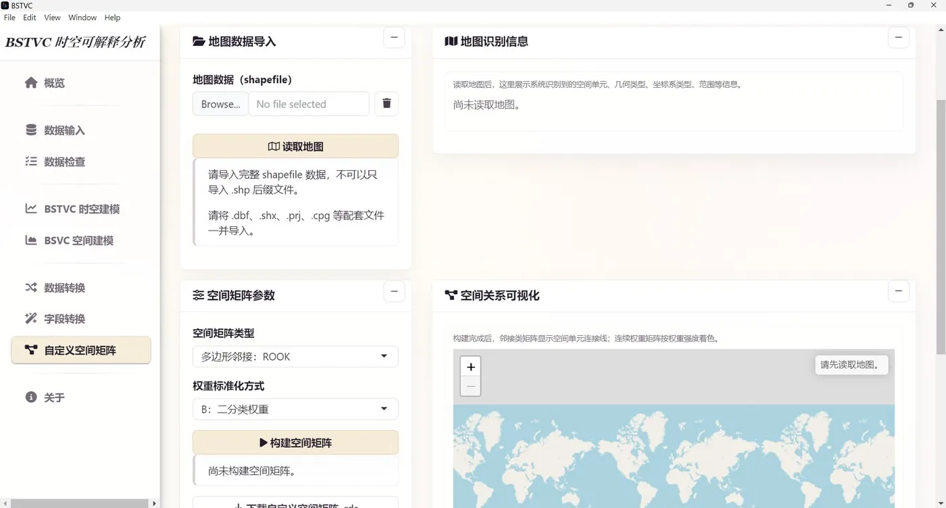Click the area chart icon beside BSVC 空间建模

[31, 240]
